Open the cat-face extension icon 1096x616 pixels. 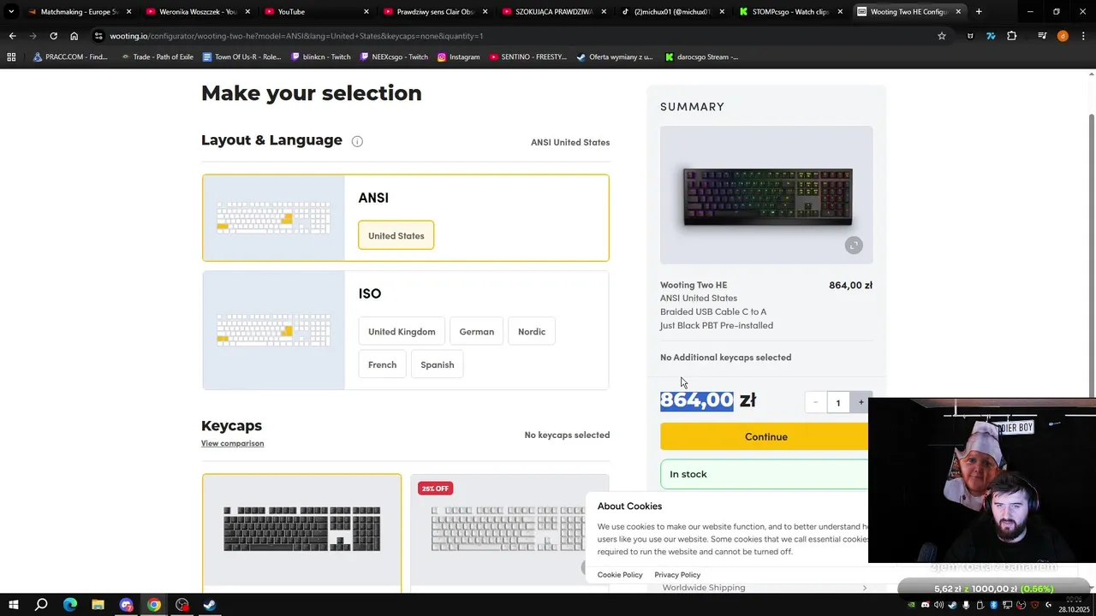970,36
